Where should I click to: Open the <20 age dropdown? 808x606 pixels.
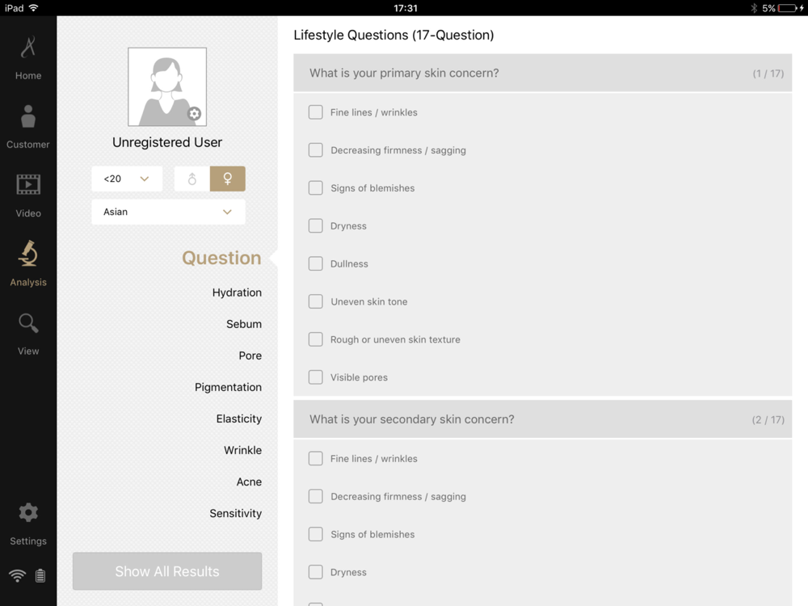pos(127,179)
